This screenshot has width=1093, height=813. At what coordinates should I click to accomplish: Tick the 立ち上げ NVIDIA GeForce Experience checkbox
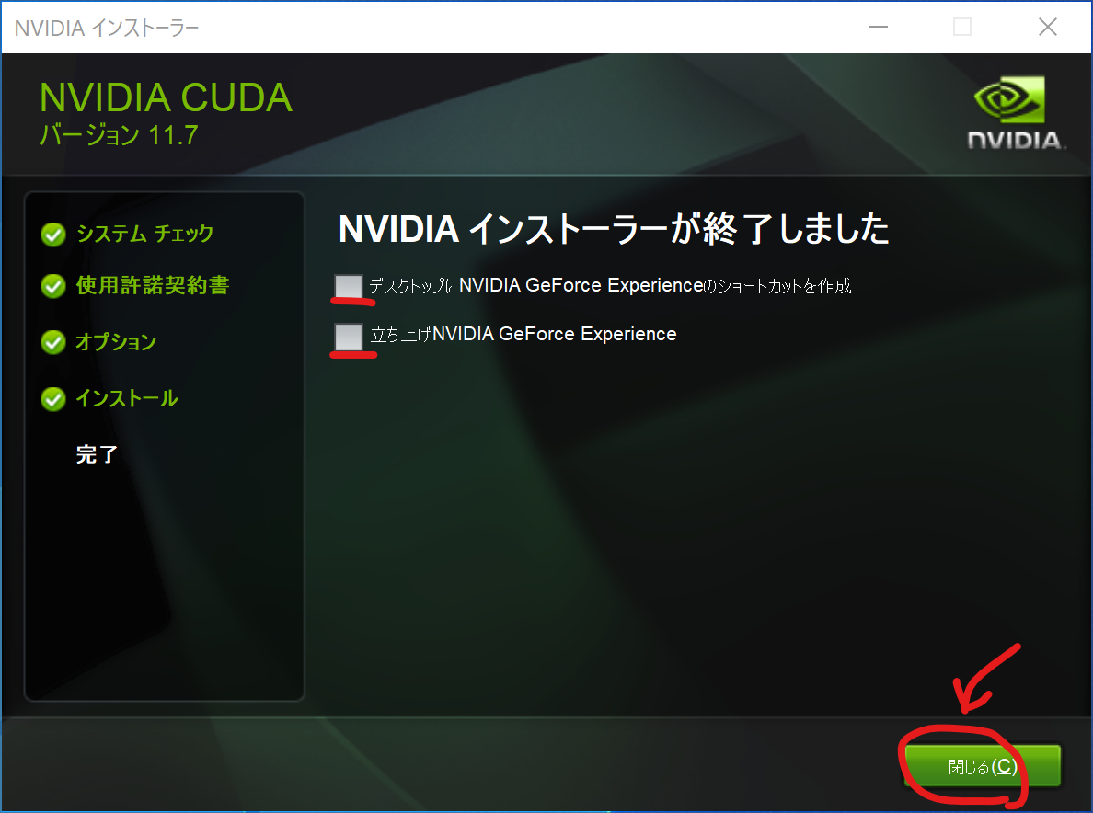point(349,336)
